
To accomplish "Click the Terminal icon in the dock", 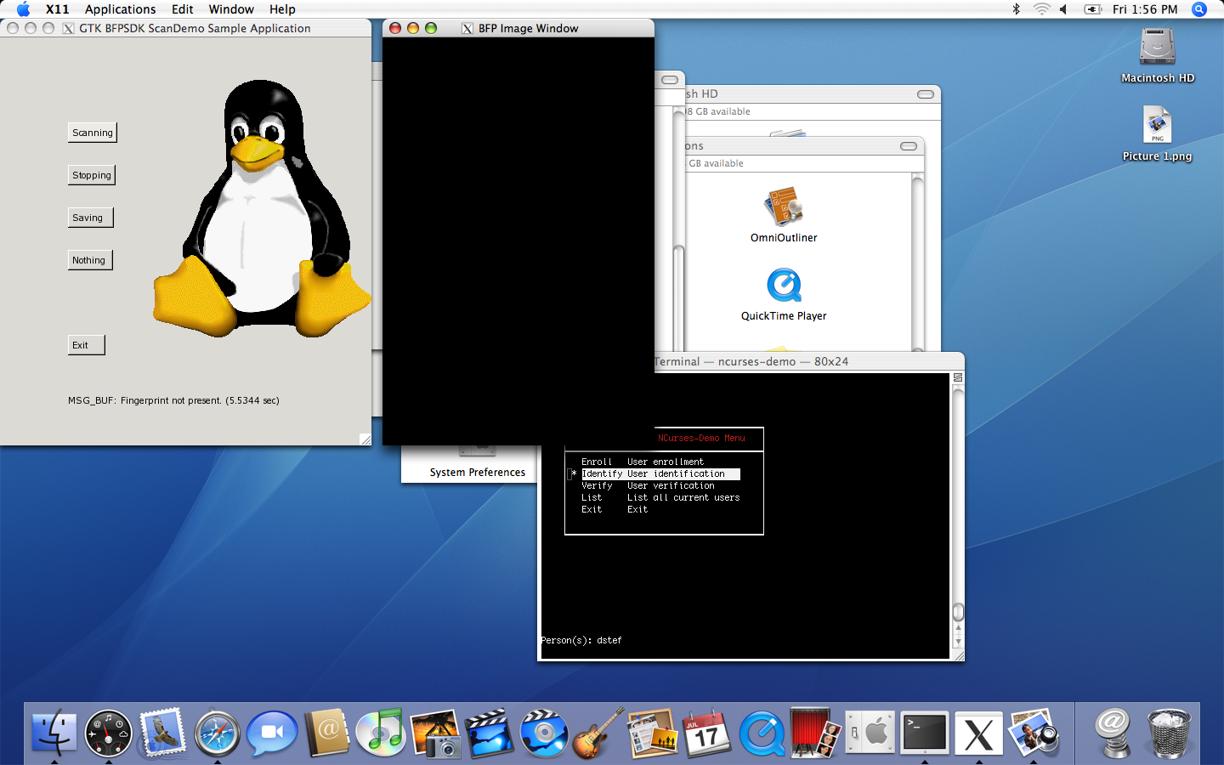I will [925, 733].
